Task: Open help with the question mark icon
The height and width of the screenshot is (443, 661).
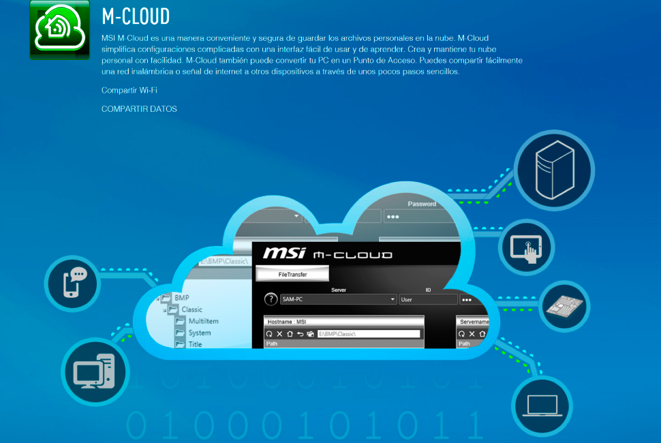Action: [271, 299]
